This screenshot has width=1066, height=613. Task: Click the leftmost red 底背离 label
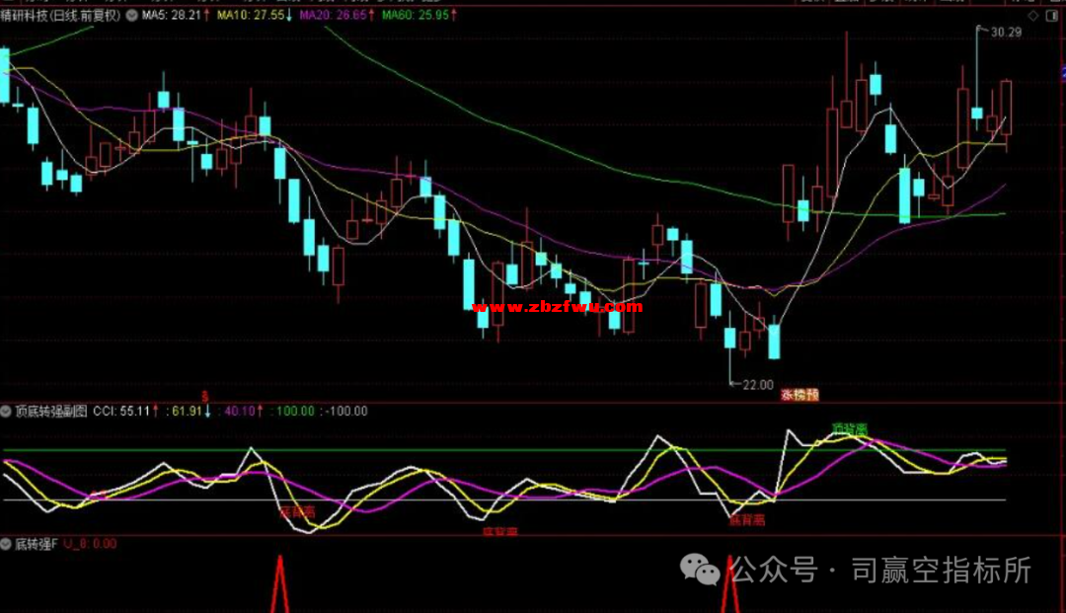tap(298, 511)
